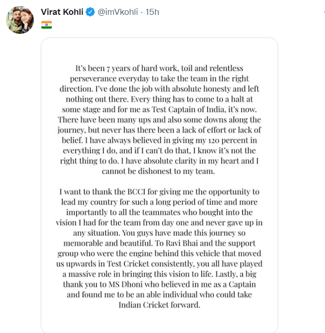
Task: Open Virat Kohli's profile picture
Action: 20,20
